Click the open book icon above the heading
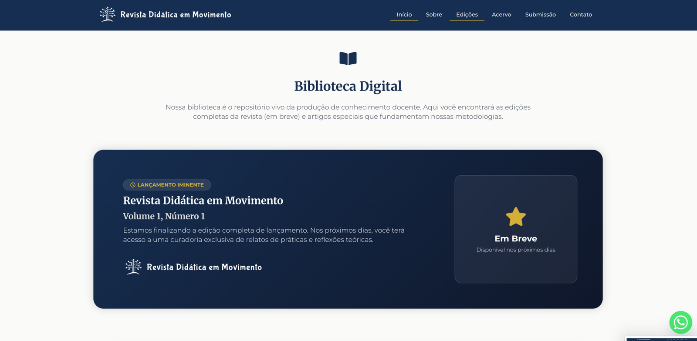Image resolution: width=697 pixels, height=341 pixels. point(348,58)
